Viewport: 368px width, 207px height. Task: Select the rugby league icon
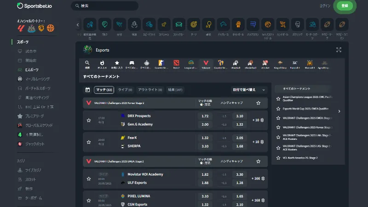point(327,24)
